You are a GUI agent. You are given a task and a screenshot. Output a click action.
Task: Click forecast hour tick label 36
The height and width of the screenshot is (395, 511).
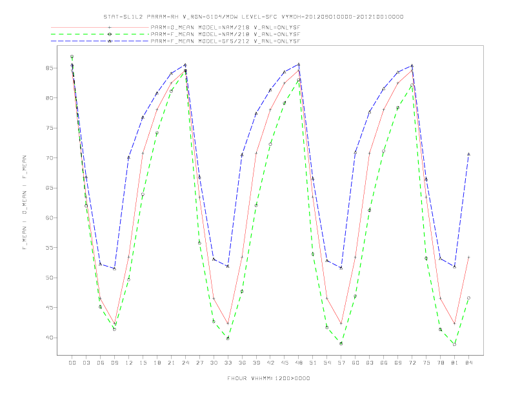click(x=242, y=363)
